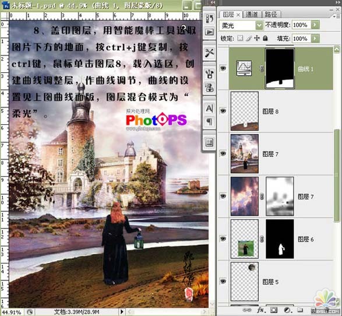The image size is (342, 316).
Task: Open the Paragraph panel pilcrow icon
Action: 209,121
